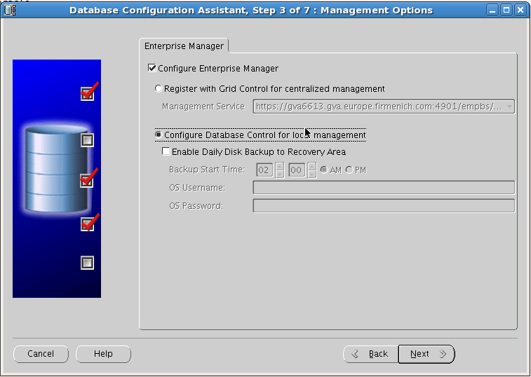Uncheck Configure Enterprise Manager checkbox
The image size is (531, 377).
click(x=152, y=69)
